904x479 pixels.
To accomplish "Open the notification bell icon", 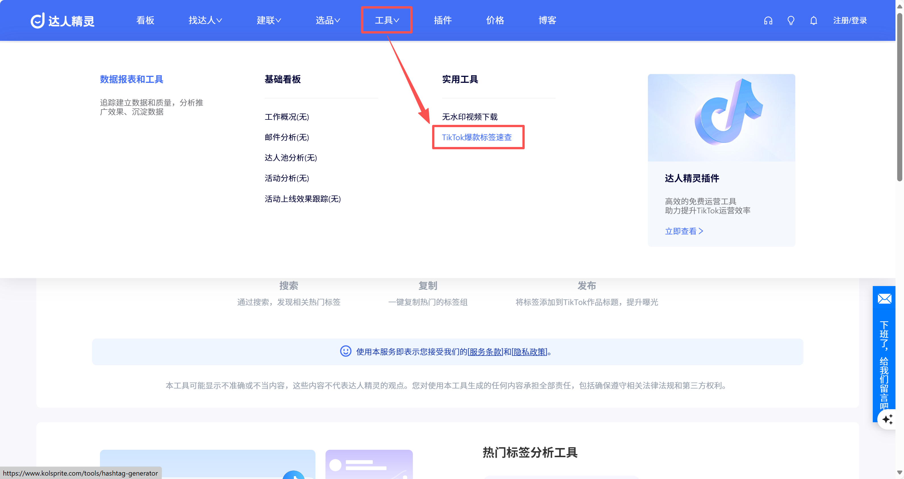I will 813,21.
